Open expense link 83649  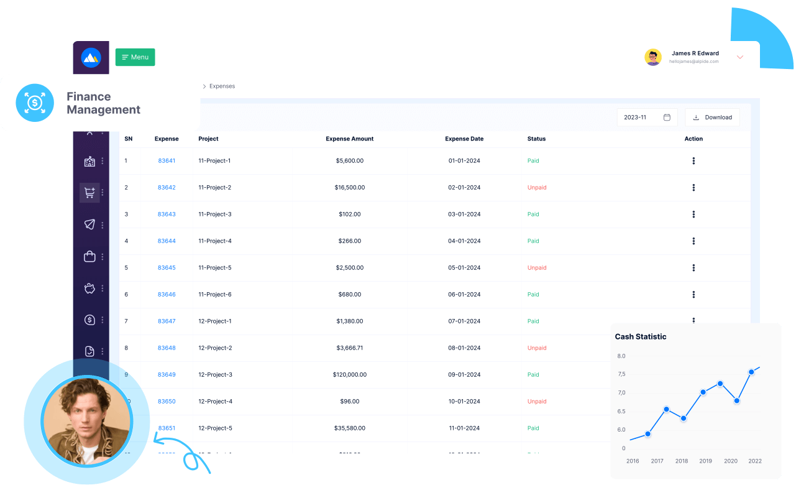[x=167, y=374]
